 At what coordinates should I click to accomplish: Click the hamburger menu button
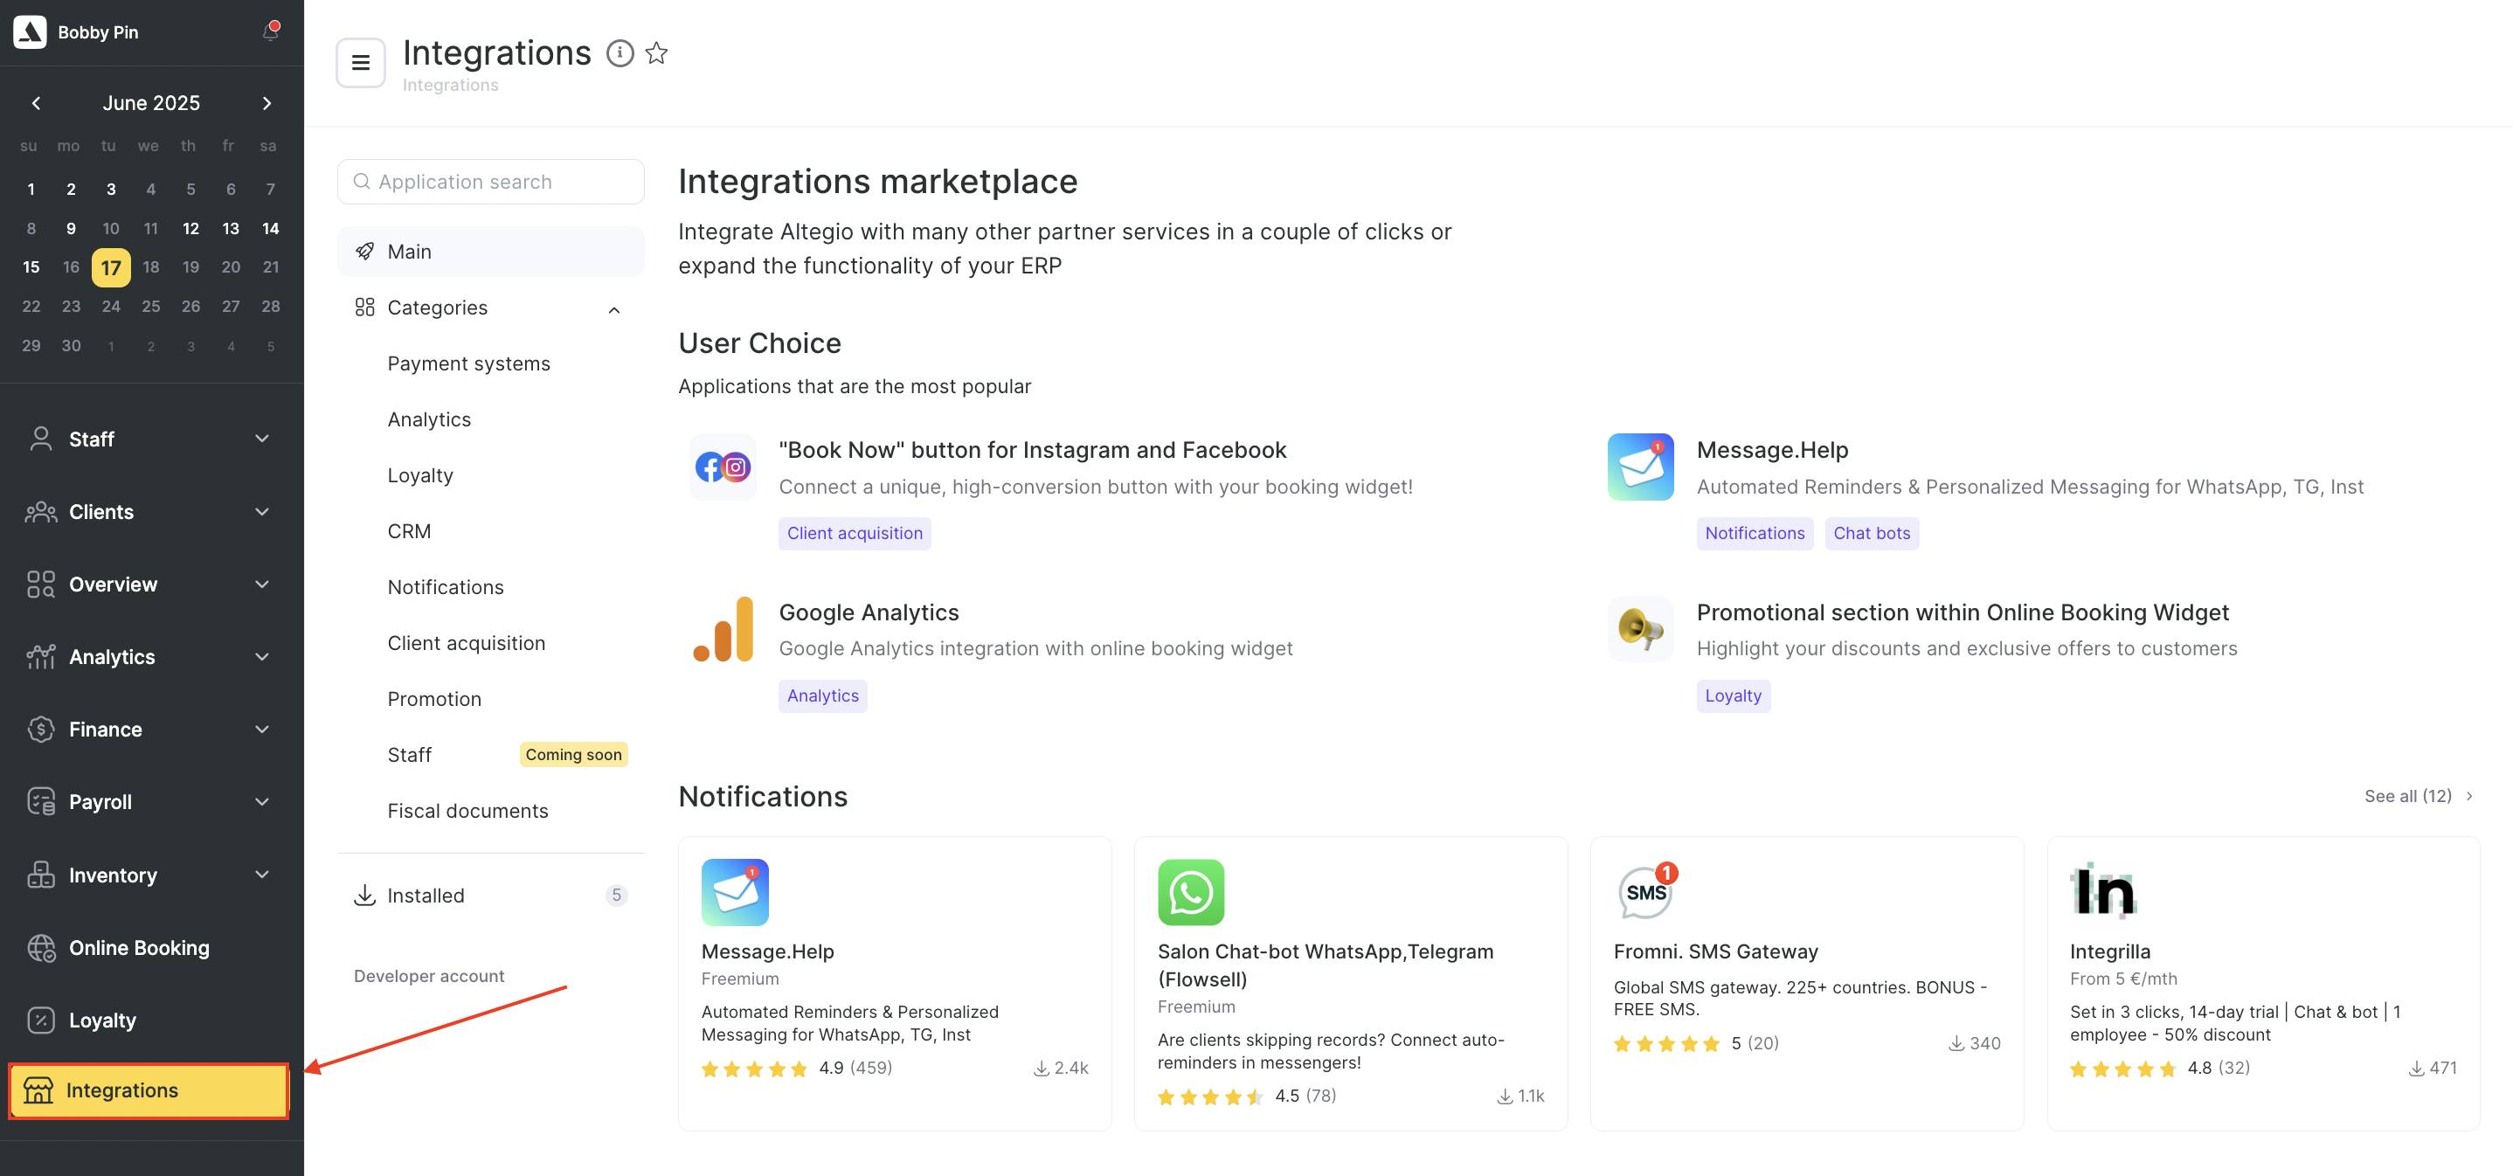pyautogui.click(x=360, y=62)
